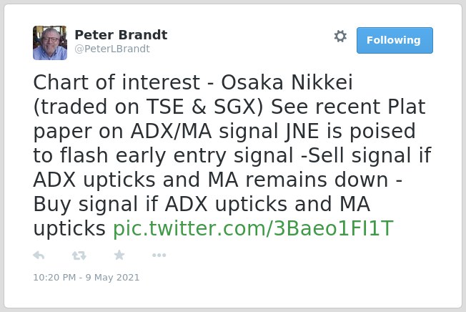Click the date '9 May 2021'
466x312 pixels.
[x=113, y=278]
